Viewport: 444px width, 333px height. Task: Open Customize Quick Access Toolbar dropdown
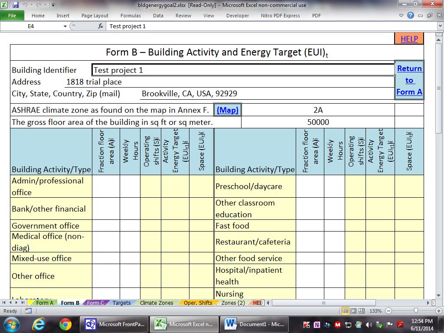point(53,5)
